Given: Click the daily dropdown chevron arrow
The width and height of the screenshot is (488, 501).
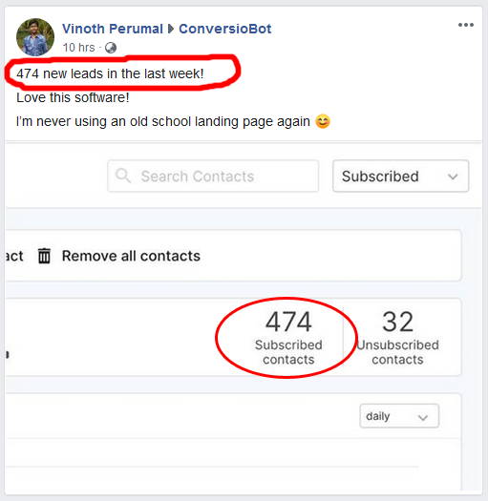Looking at the screenshot, I should (423, 417).
